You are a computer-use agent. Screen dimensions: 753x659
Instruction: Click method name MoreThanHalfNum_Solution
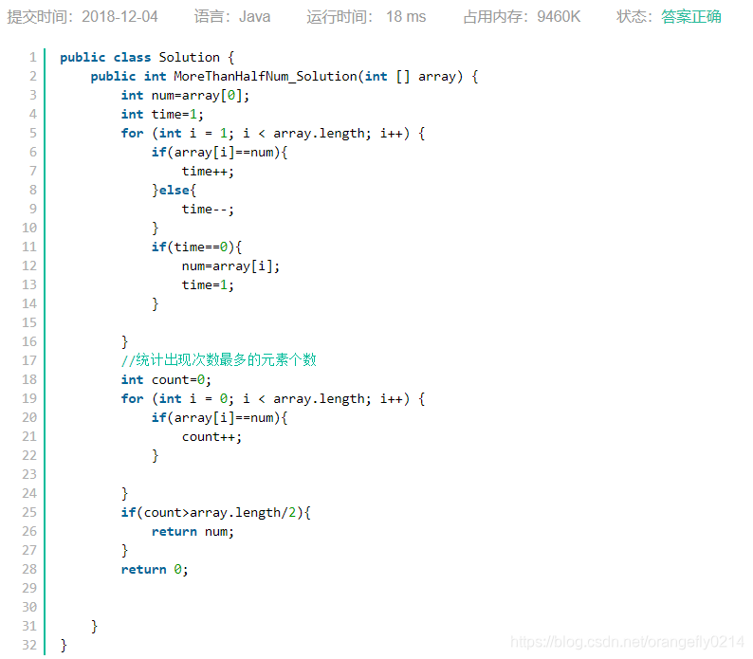click(x=266, y=77)
